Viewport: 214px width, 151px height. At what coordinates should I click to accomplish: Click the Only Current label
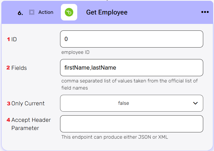(x=28, y=103)
